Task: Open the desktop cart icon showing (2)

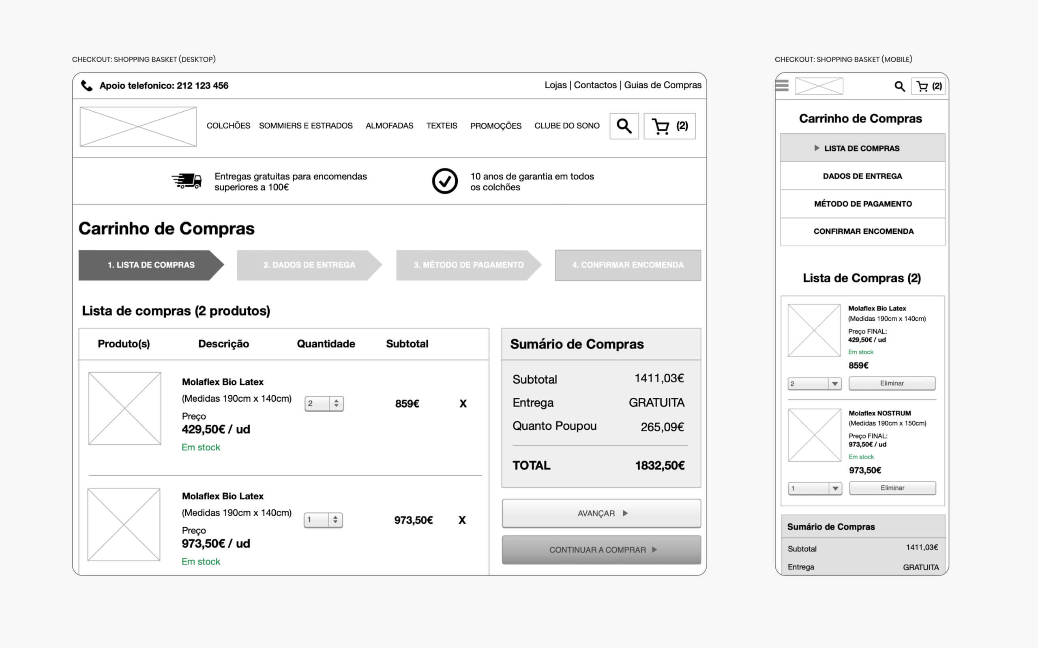Action: click(x=669, y=126)
